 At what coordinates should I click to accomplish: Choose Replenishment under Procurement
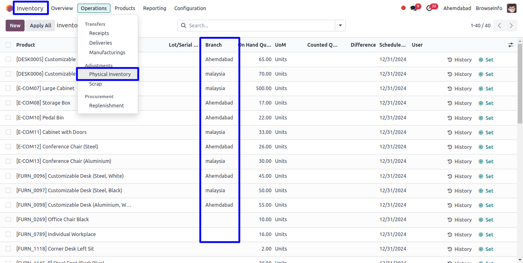tap(106, 106)
